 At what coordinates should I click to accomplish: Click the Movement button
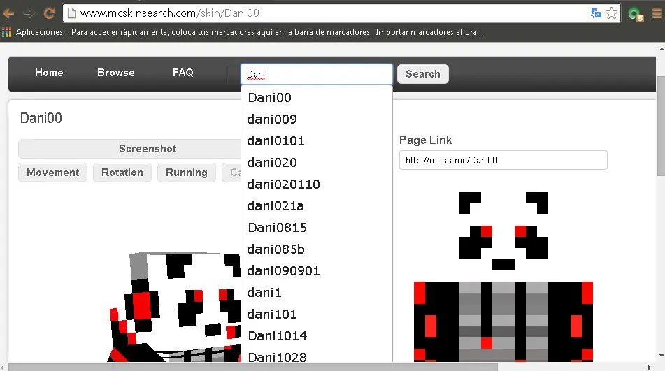pyautogui.click(x=52, y=173)
